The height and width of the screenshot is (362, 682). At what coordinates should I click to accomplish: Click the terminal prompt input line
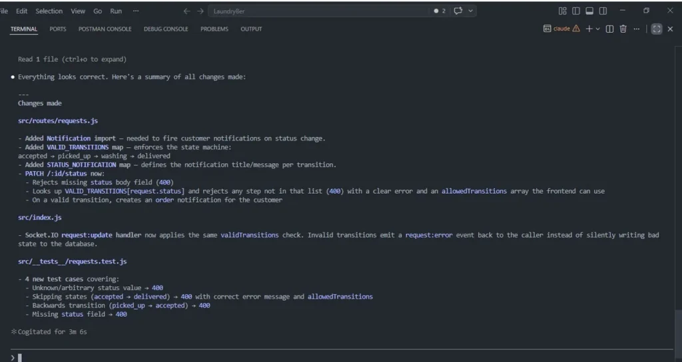(342, 357)
